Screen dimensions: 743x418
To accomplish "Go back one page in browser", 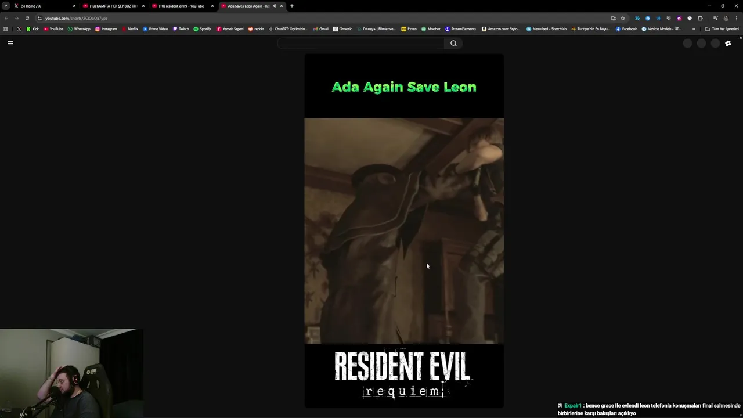I will (6, 18).
